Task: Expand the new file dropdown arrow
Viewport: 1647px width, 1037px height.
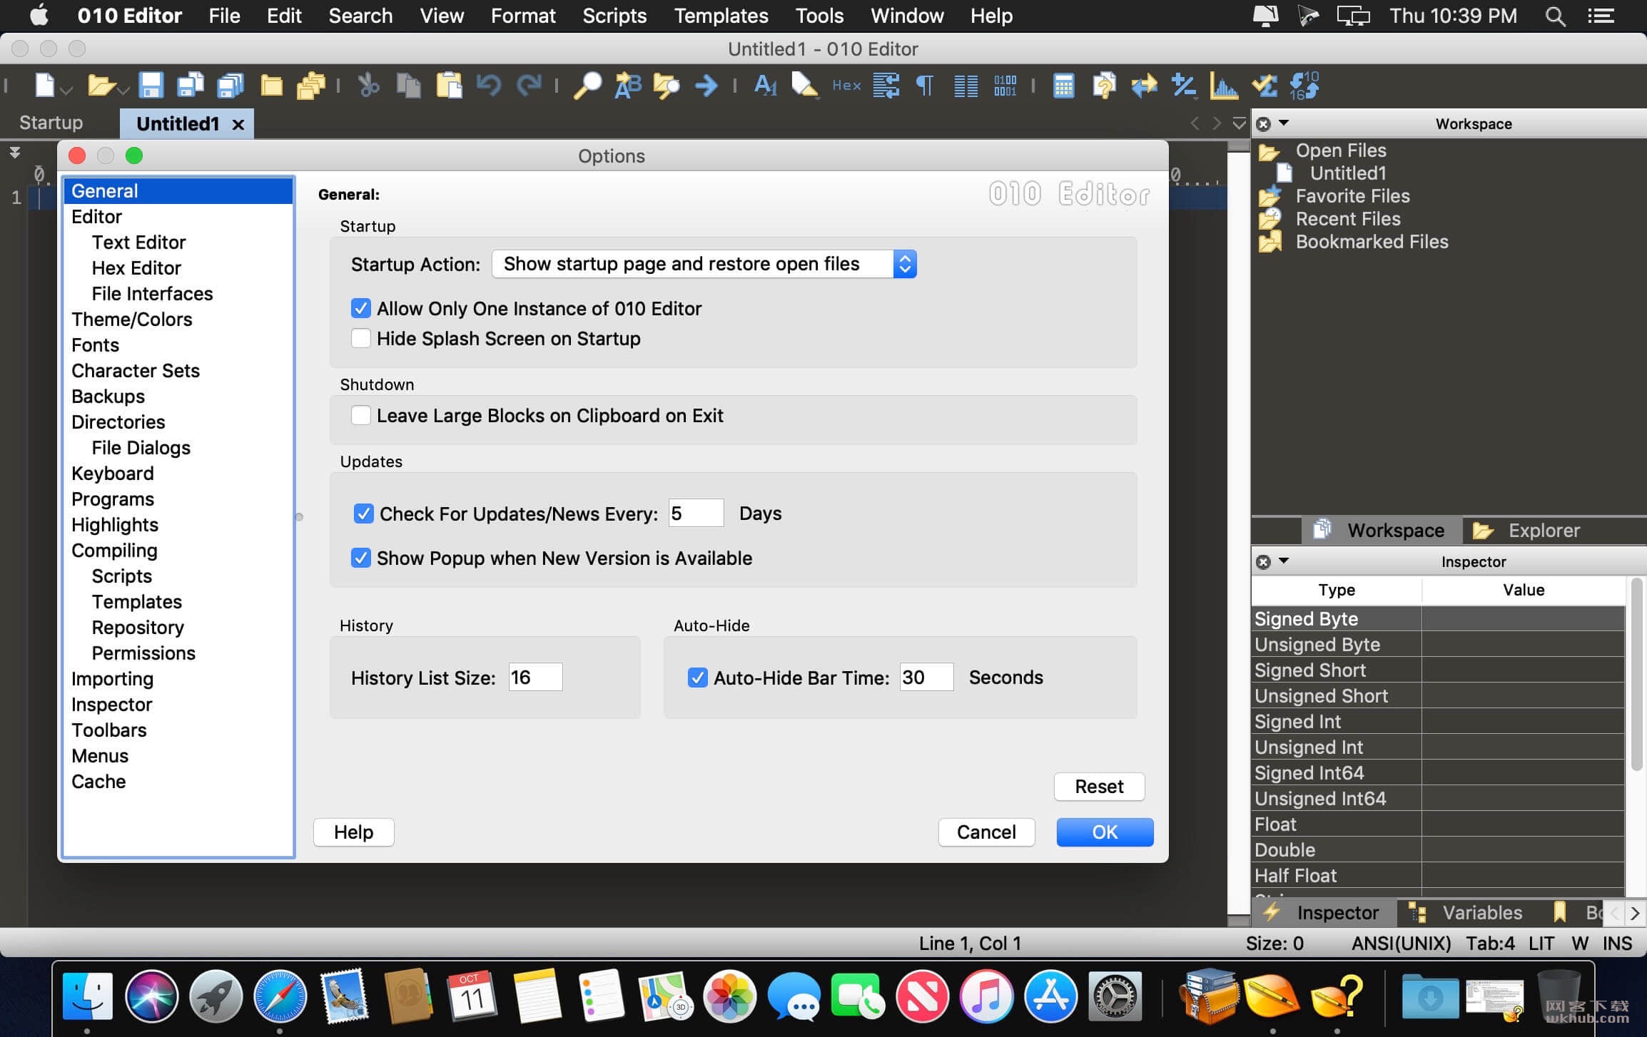Action: pos(66,91)
